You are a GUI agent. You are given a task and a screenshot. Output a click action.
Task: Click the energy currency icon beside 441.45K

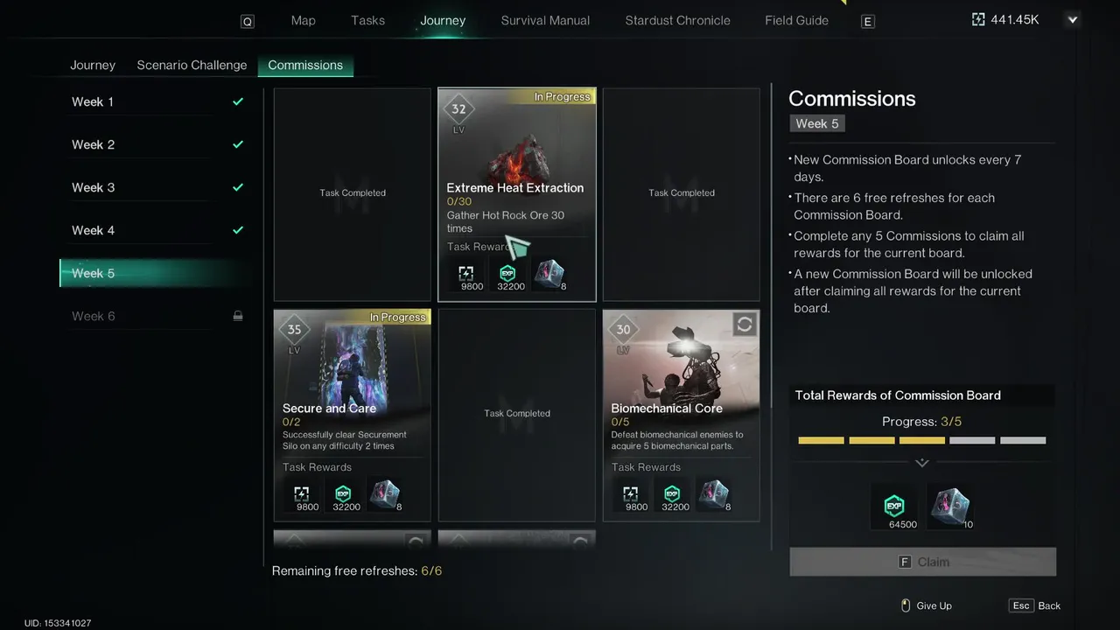point(978,19)
